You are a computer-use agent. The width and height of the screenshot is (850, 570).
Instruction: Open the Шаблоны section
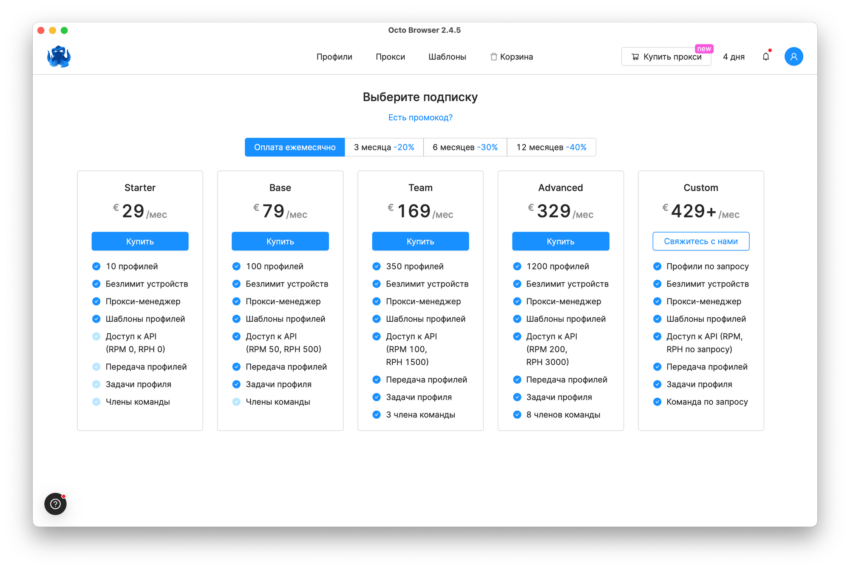[x=447, y=57]
